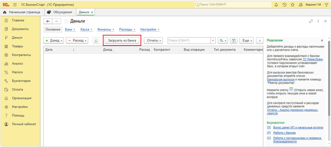Click Документы sidebar icon
The height and width of the screenshot is (147, 331).
(6, 29)
